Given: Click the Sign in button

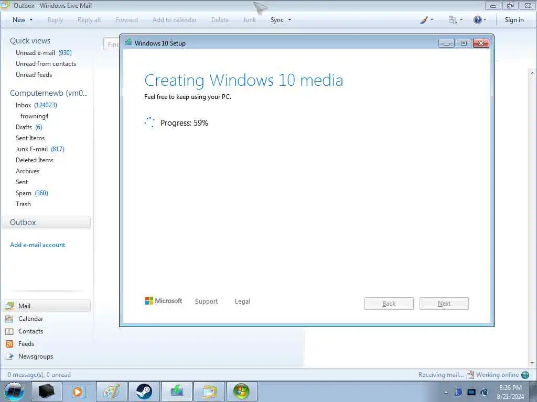Looking at the screenshot, I should [x=514, y=20].
